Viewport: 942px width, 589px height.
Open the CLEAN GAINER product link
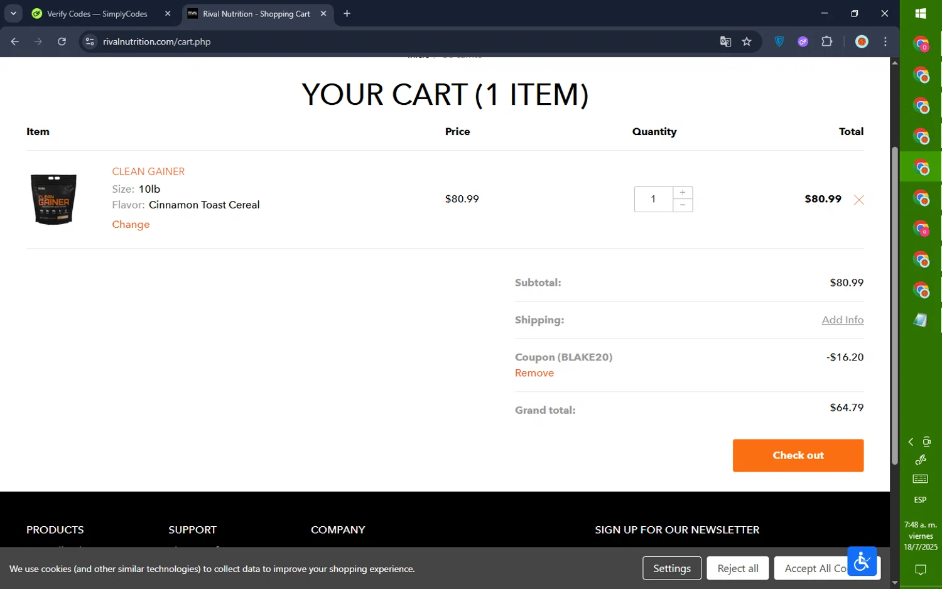(x=148, y=171)
